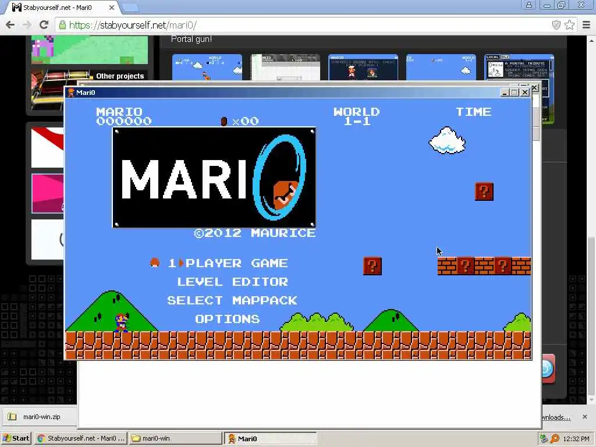The height and width of the screenshot is (447, 596).
Task: Click the network tray icon
Action: coord(544,439)
